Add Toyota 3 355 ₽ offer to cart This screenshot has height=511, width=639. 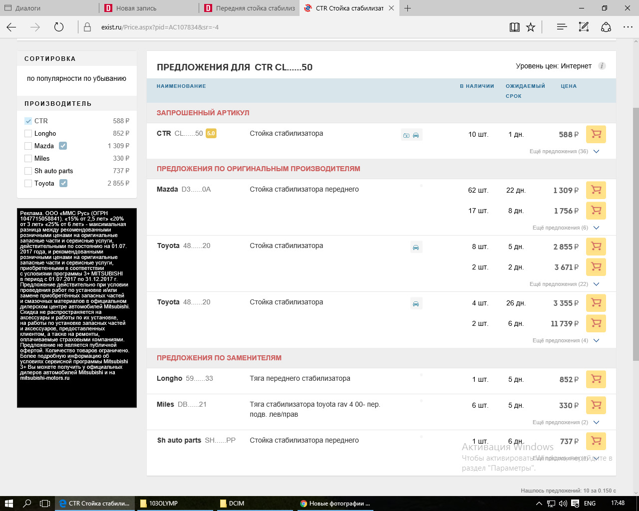coord(596,303)
